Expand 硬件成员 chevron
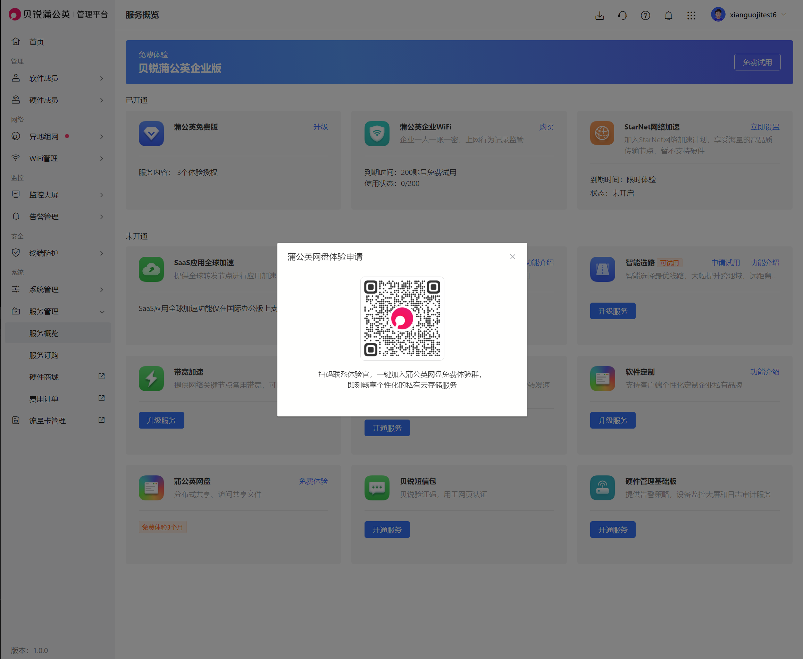The image size is (803, 659). (x=102, y=100)
